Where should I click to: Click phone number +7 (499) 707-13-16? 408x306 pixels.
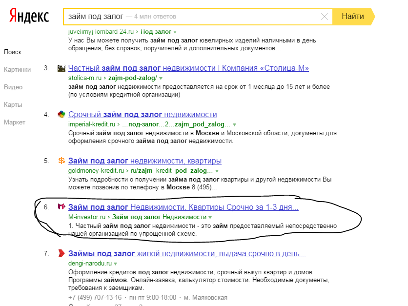coord(95,297)
